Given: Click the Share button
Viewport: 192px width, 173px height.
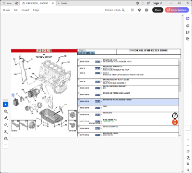Looking at the screenshot, I should coord(158,10).
